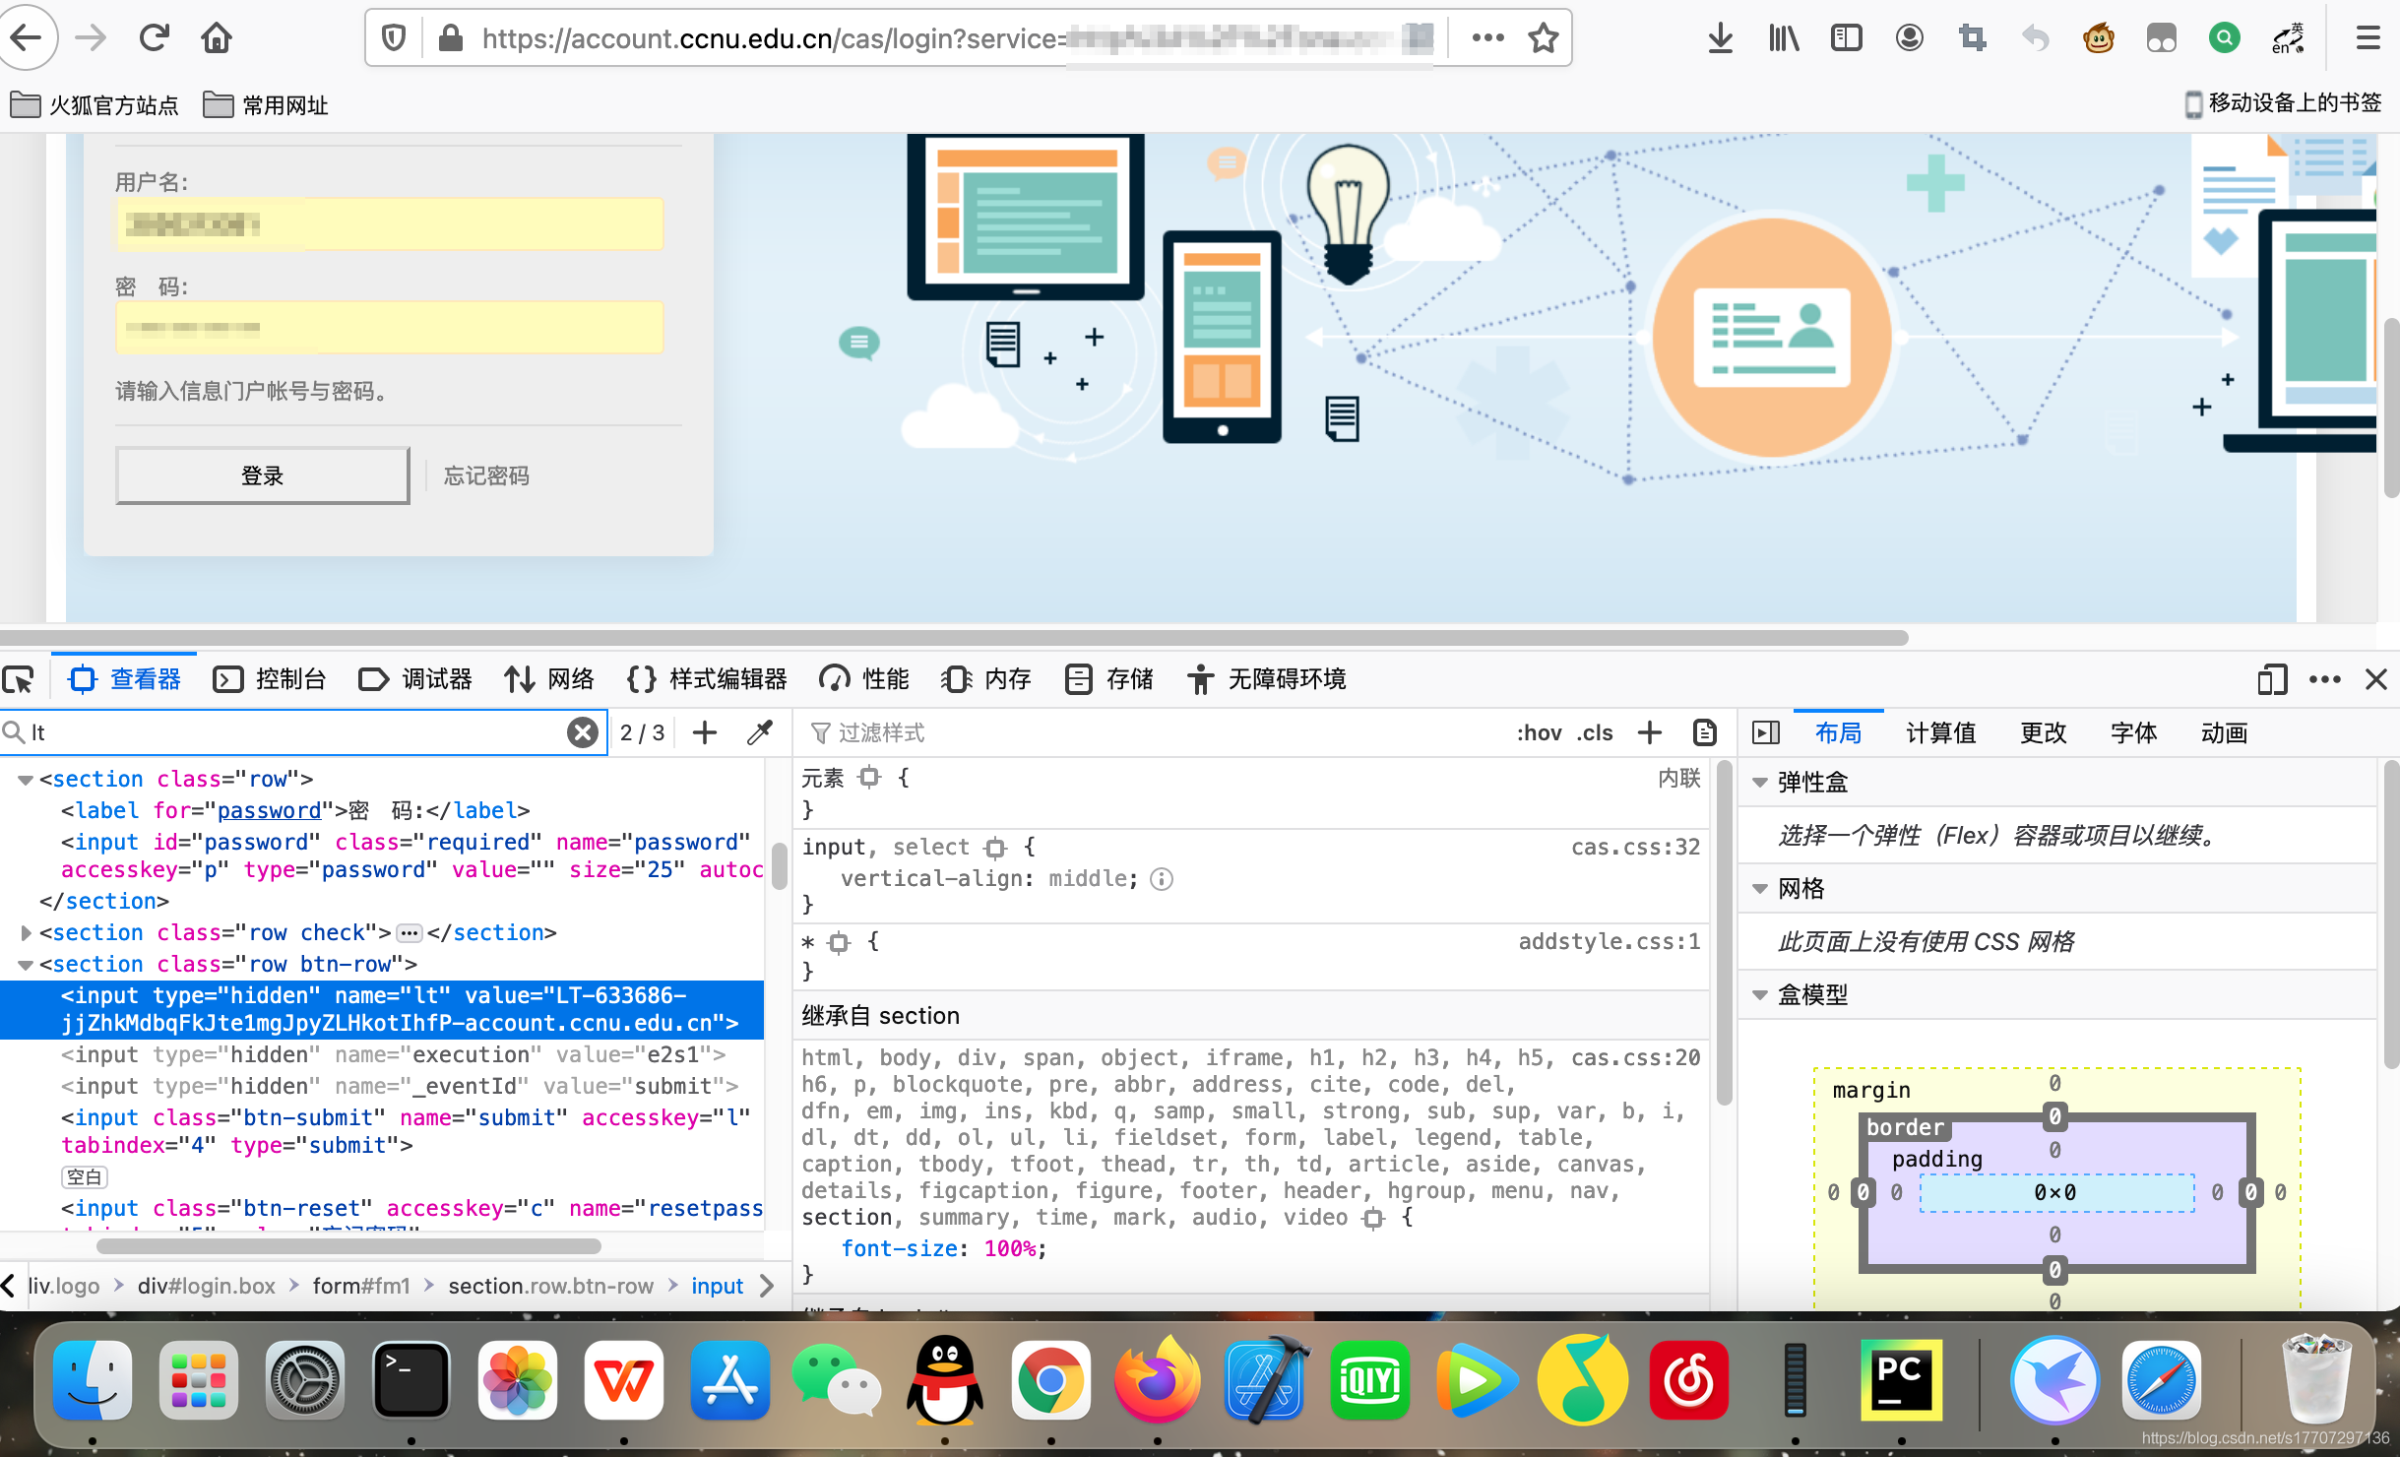Collapse the 盒模型 box model section
Screen dimensions: 2400x1457
(1760, 995)
